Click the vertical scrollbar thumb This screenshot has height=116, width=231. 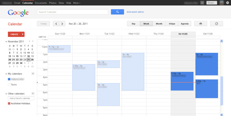[222, 91]
